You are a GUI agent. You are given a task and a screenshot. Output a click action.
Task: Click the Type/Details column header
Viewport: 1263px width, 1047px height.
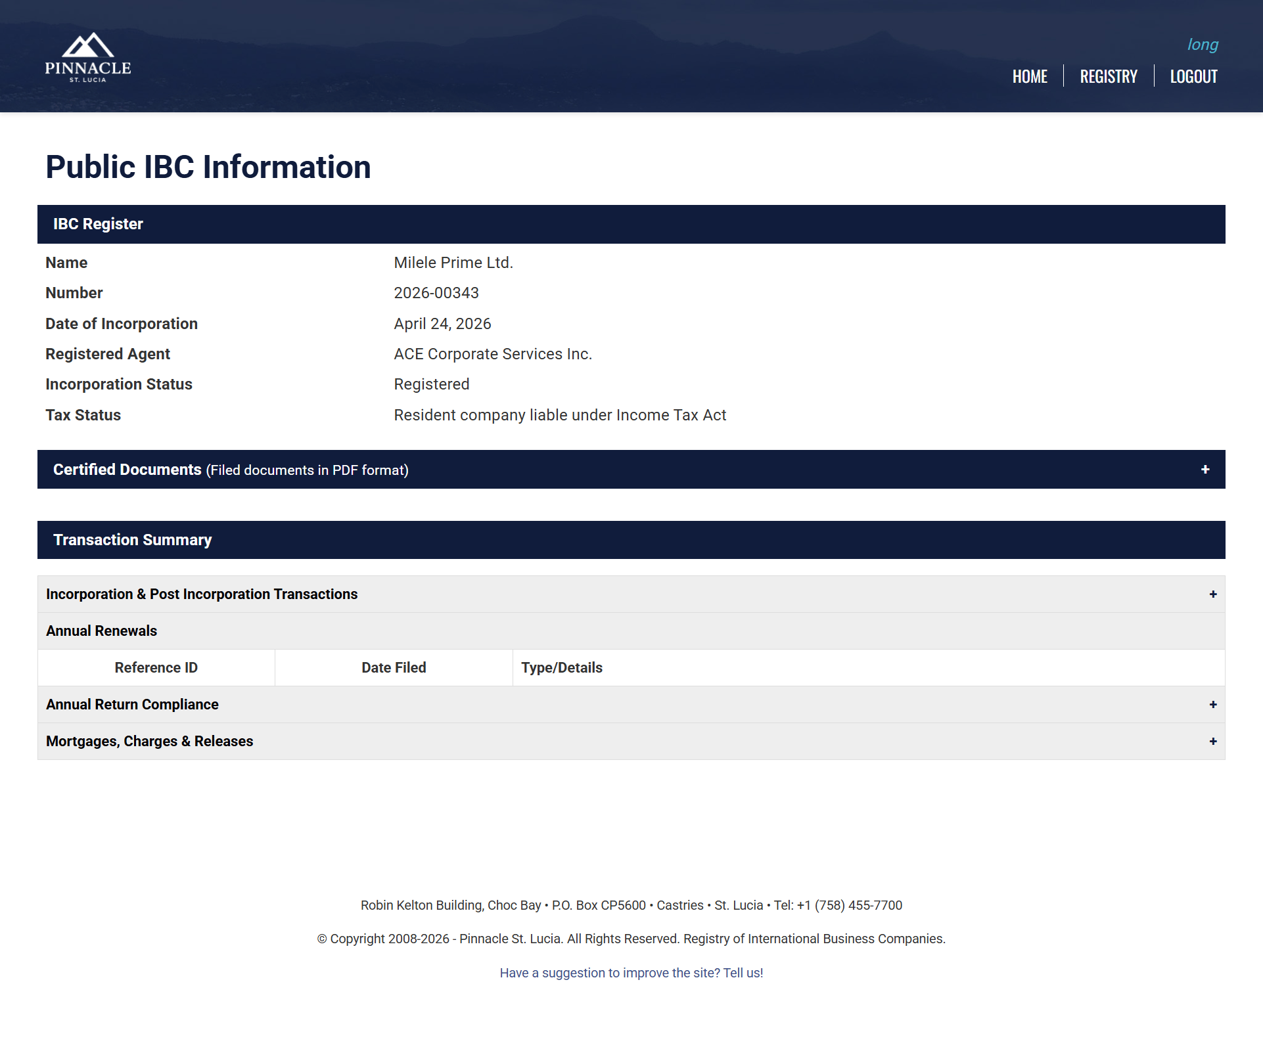869,668
